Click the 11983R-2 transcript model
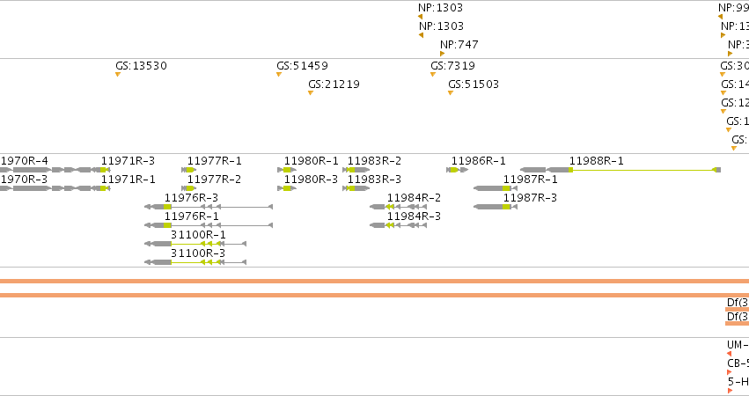 point(356,170)
